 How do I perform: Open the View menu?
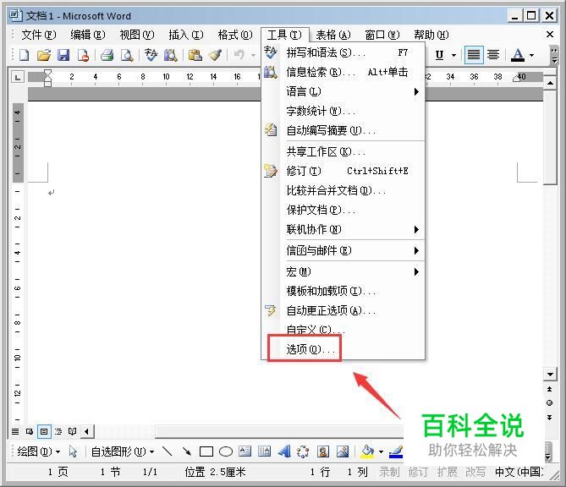coord(137,35)
